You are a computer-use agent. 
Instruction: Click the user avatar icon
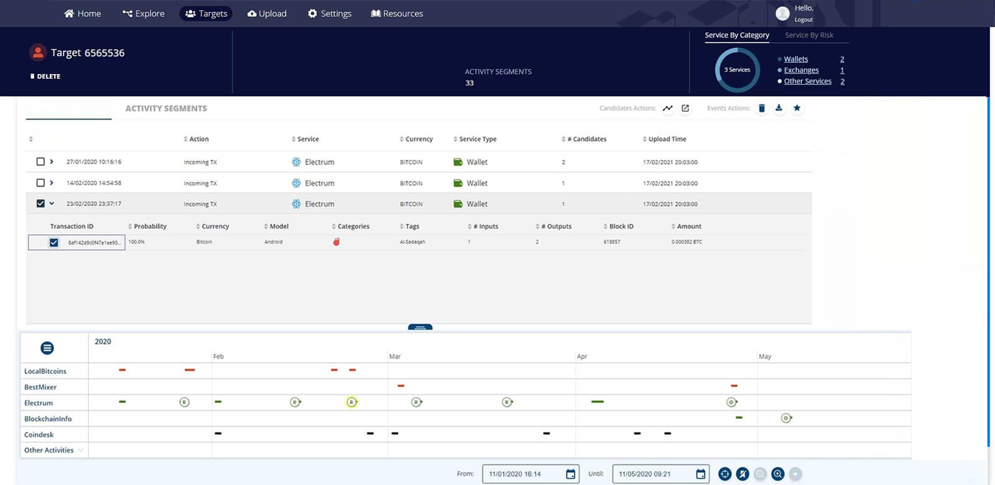(782, 13)
